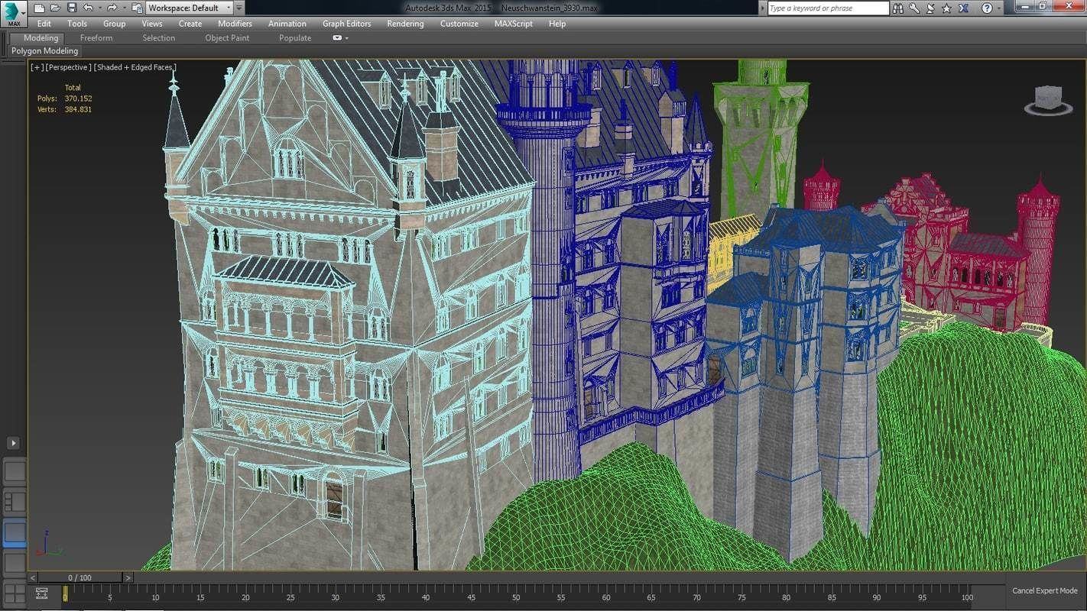Expand viewport layout tabs play arrow
The image size is (1087, 611).
pyautogui.click(x=14, y=443)
